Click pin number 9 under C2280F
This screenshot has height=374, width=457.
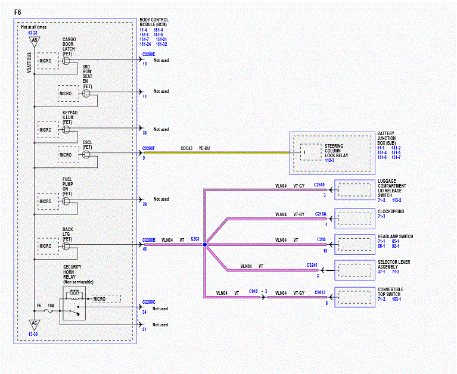pyautogui.click(x=144, y=158)
